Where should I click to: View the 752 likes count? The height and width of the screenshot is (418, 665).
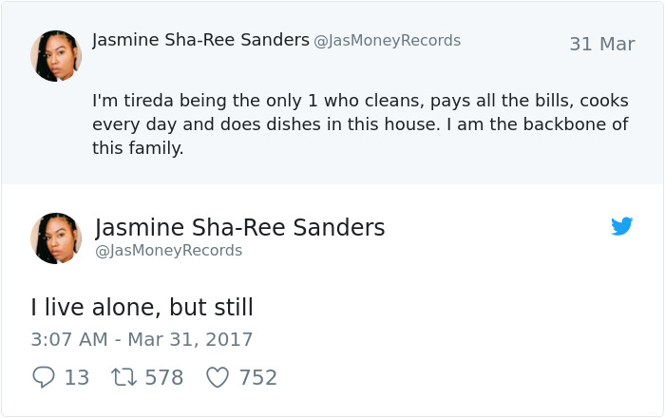tap(257, 377)
